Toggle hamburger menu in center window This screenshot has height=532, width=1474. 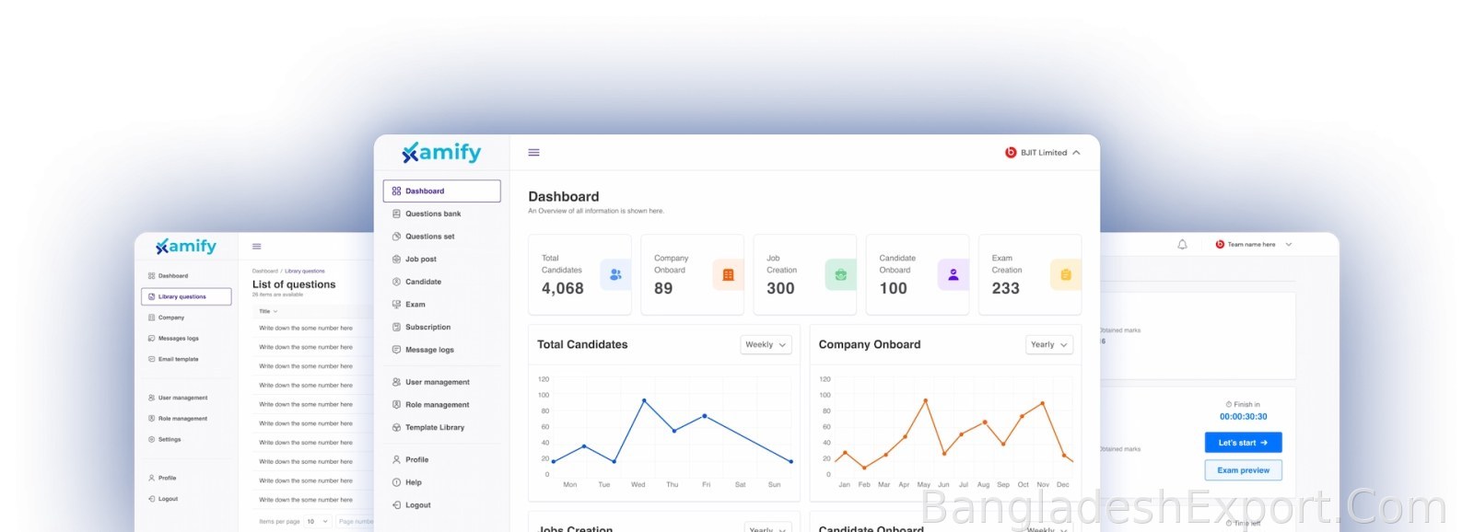point(533,153)
